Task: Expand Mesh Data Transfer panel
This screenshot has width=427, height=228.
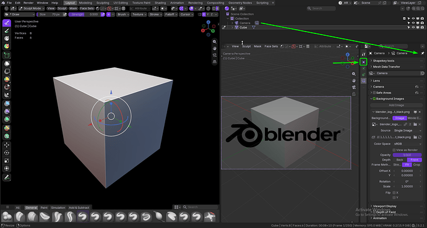Action: [x=397, y=67]
